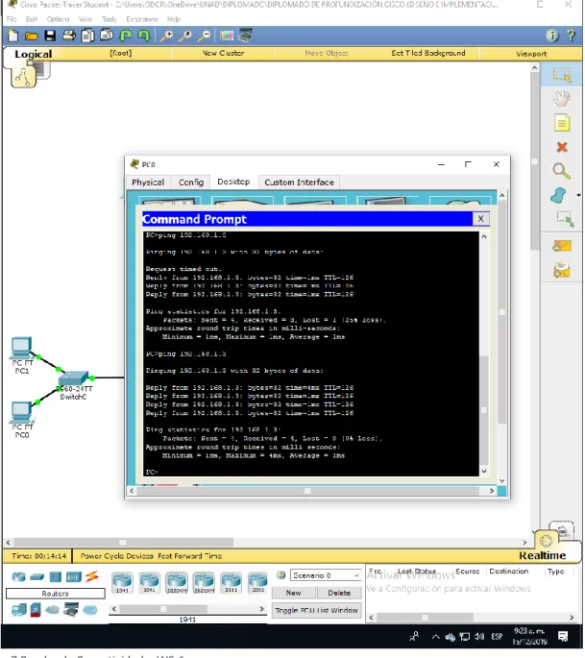Choose the 2811 router model
Viewport: 585px width, 658px height.
[x=232, y=582]
